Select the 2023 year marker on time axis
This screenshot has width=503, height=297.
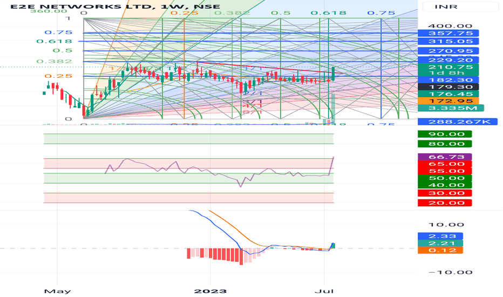point(210,291)
